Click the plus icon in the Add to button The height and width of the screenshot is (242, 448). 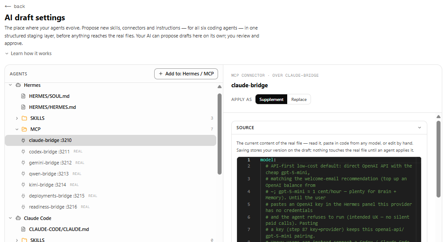point(161,74)
